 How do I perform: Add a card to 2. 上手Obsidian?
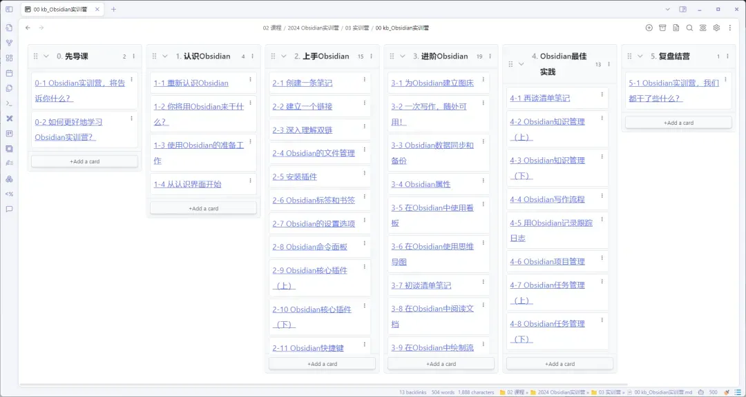tap(322, 364)
